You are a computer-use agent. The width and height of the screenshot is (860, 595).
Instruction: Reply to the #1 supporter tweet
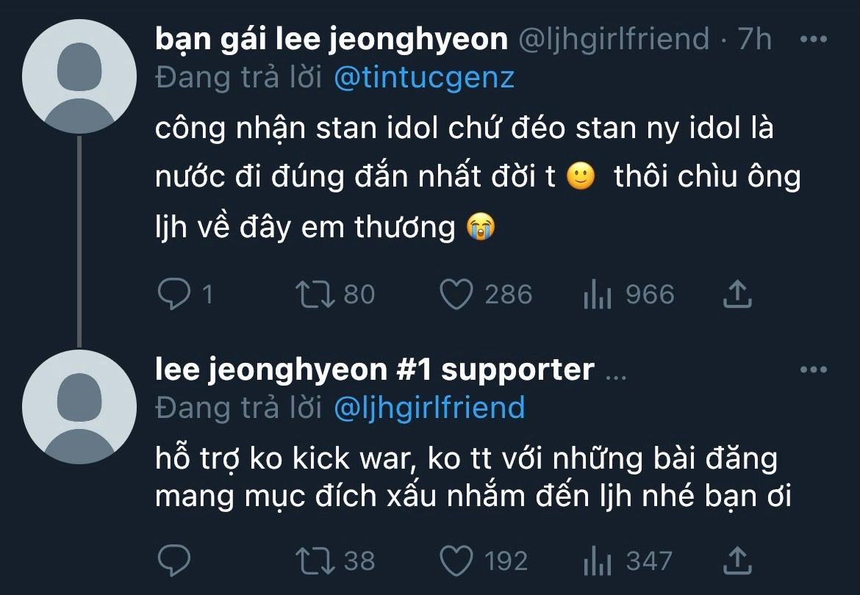[x=173, y=562]
